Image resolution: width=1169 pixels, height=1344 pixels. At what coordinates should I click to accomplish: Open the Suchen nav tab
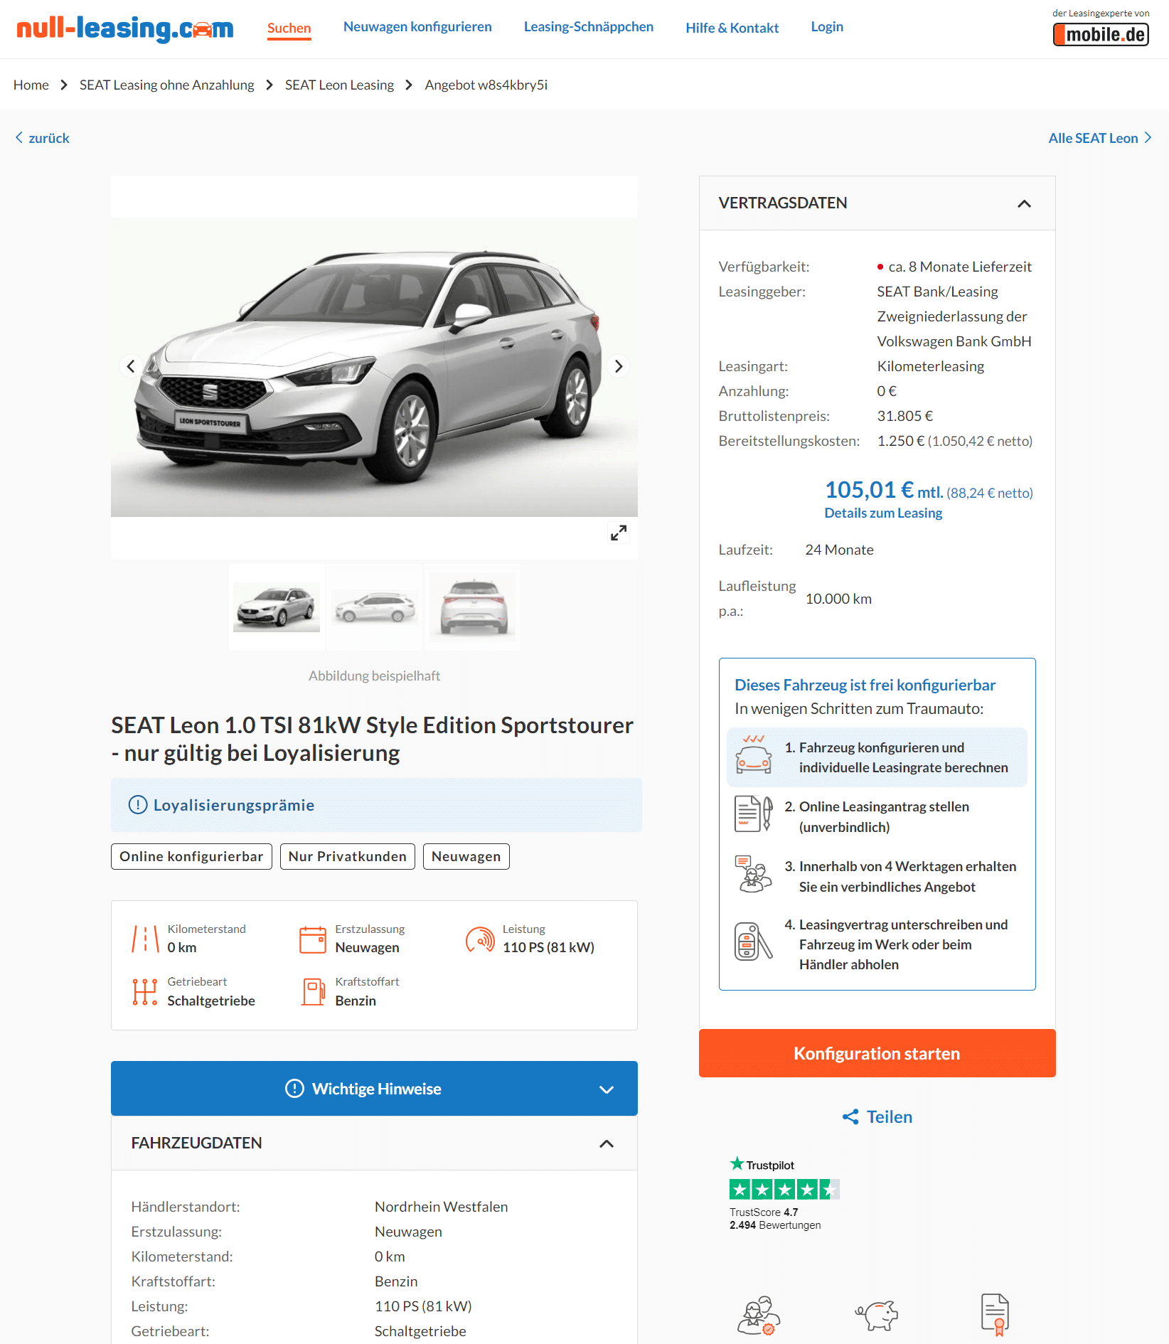(x=289, y=28)
